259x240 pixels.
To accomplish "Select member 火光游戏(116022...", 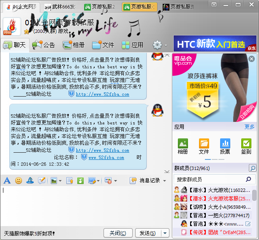I will (212, 190).
